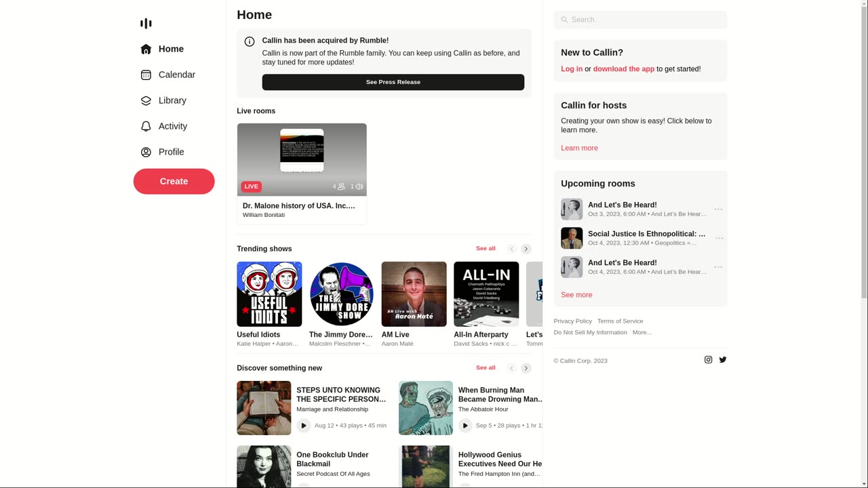Open Oct 3 And Let's Be Heard room avatar
This screenshot has width=868, height=488.
[572, 209]
